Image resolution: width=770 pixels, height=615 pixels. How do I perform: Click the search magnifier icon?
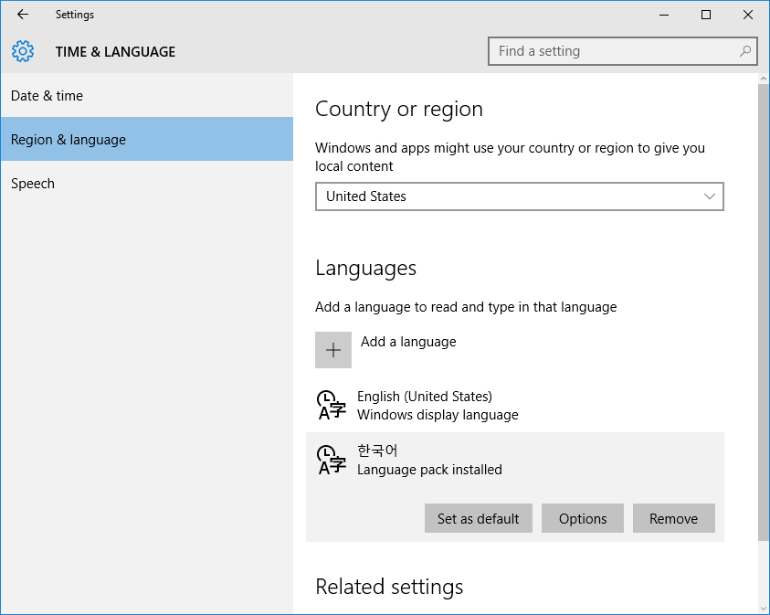pyautogui.click(x=745, y=50)
